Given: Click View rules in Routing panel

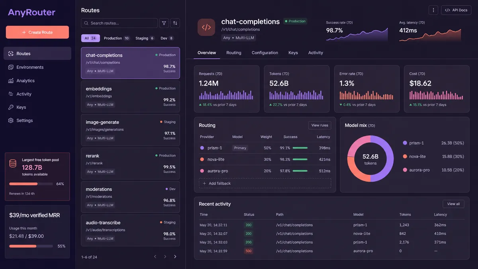Looking at the screenshot, I should tap(319, 125).
